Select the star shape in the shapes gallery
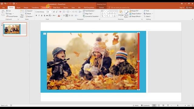Screen dimensions: 194x109 115,16
